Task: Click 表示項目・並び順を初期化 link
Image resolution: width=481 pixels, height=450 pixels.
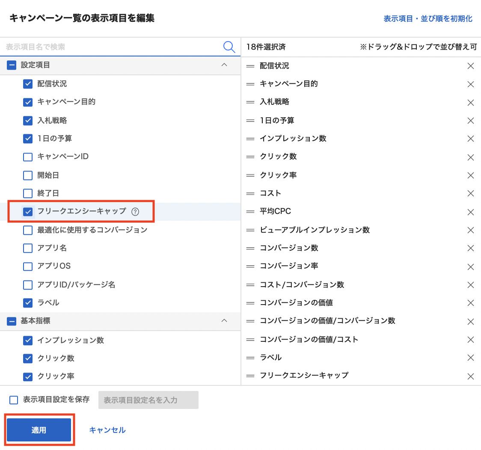Action: point(428,19)
